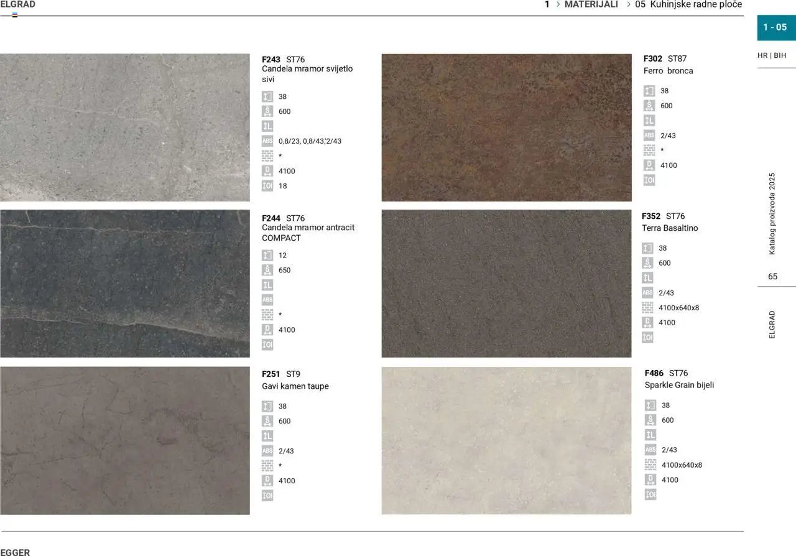Click the ABS edge icon beside value 2/43
Screen dimensions: 796x556
[x=650, y=135]
